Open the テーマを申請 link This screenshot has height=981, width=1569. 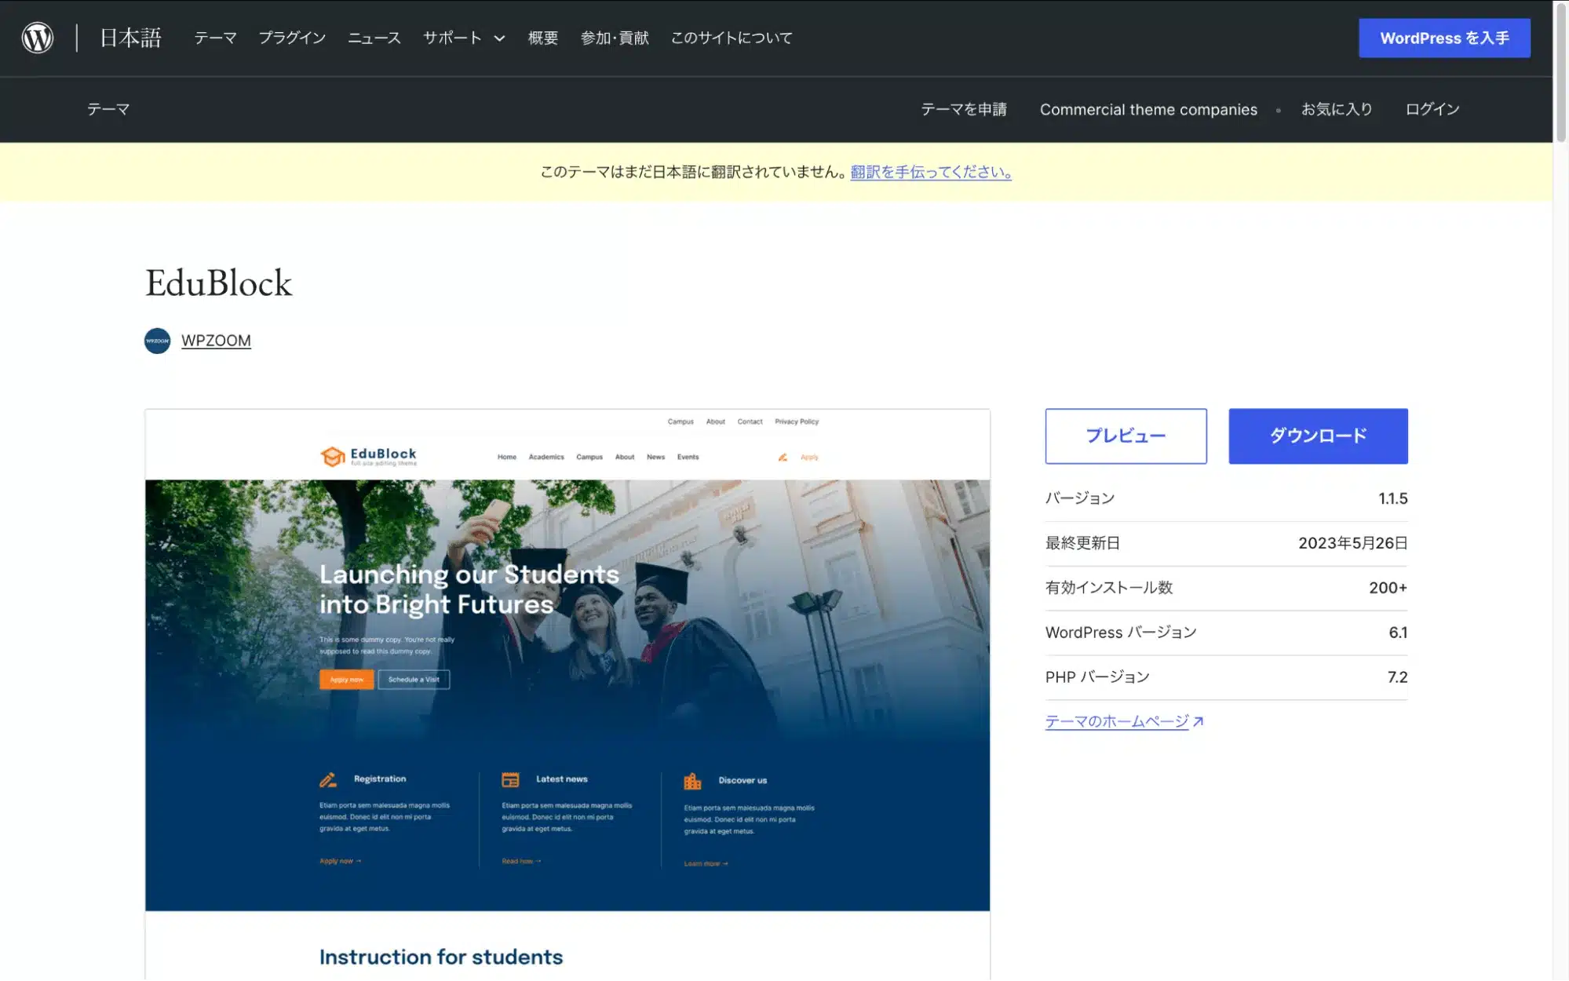(964, 109)
